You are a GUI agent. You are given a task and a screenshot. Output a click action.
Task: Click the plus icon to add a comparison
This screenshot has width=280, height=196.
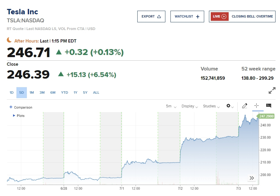[11, 107]
